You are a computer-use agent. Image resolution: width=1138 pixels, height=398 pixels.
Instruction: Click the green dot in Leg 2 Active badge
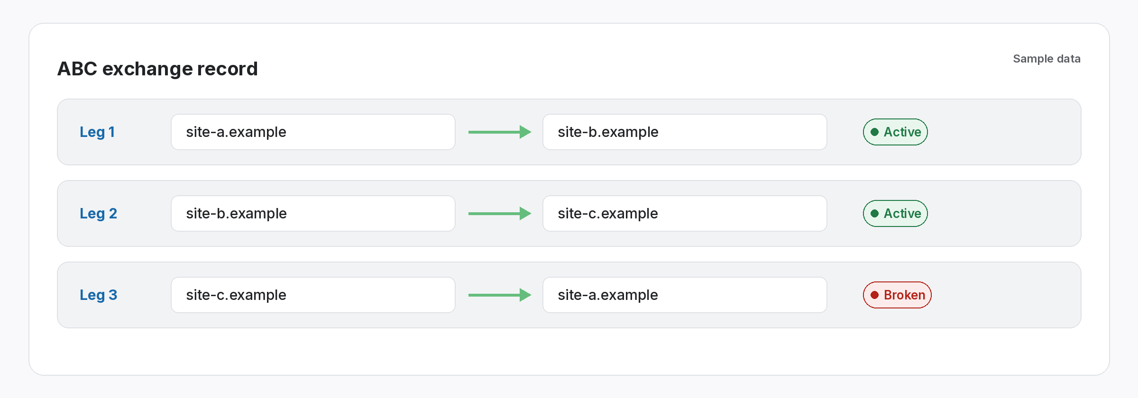pyautogui.click(x=875, y=214)
